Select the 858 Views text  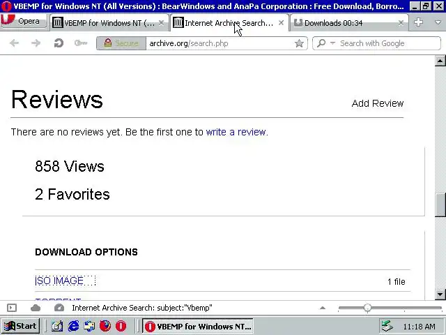pos(70,166)
